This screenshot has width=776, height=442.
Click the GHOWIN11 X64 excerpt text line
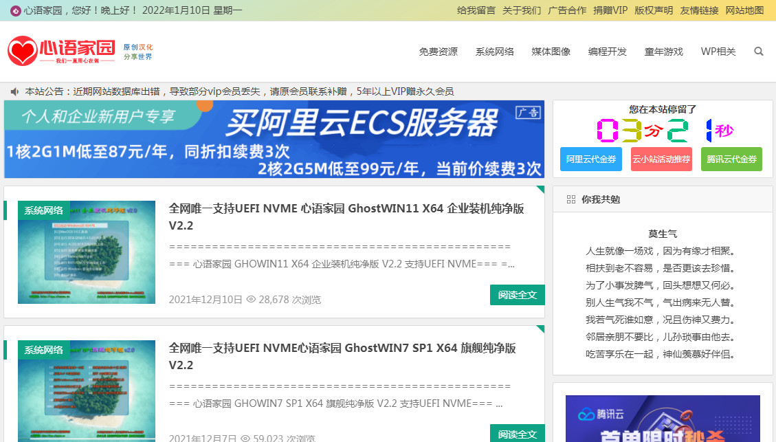[x=342, y=264]
